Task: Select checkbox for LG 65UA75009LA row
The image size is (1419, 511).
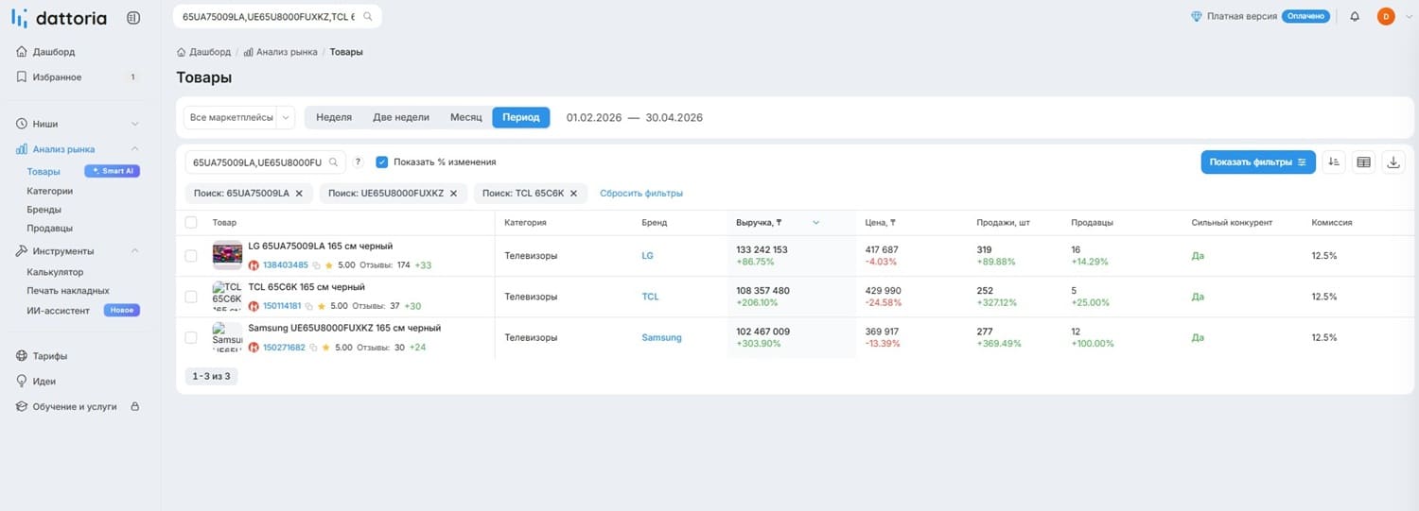Action: [x=191, y=256]
